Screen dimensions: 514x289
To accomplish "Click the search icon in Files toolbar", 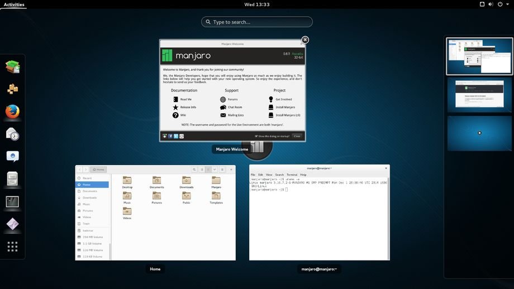I will [194, 169].
